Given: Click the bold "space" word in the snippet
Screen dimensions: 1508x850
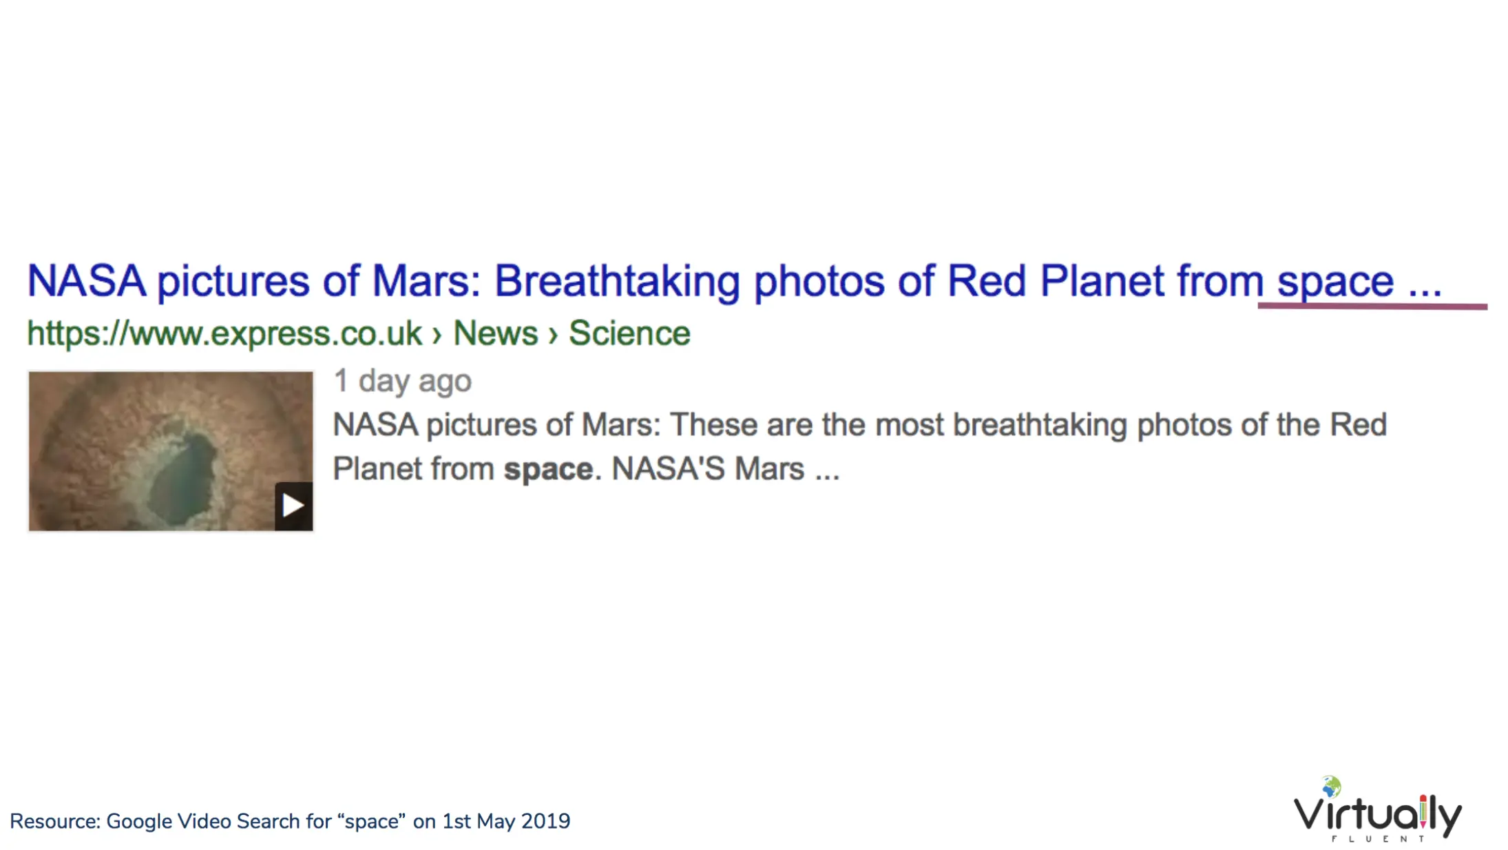Looking at the screenshot, I should (548, 470).
